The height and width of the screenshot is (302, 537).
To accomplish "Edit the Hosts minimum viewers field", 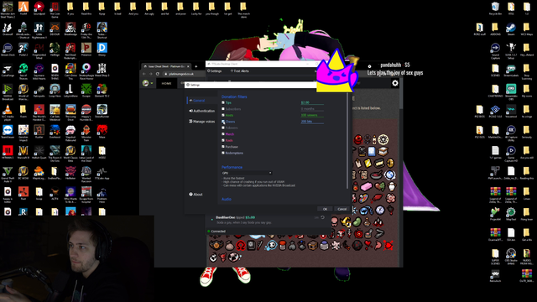I will (312, 115).
